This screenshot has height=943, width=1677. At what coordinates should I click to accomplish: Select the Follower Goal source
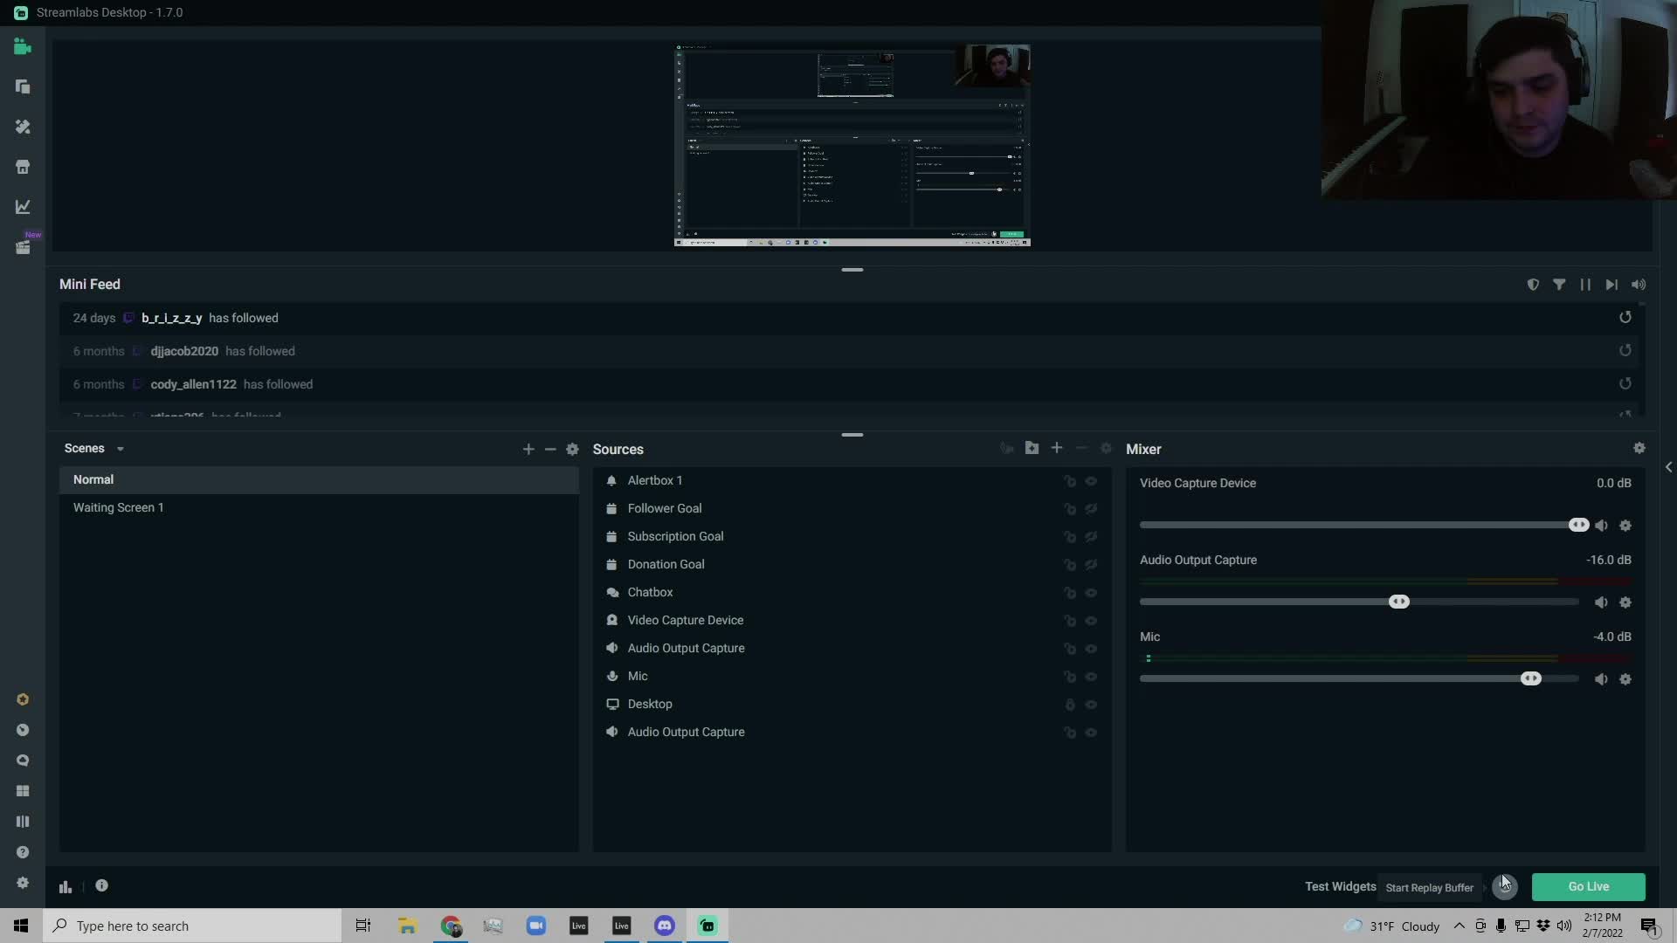852,508
